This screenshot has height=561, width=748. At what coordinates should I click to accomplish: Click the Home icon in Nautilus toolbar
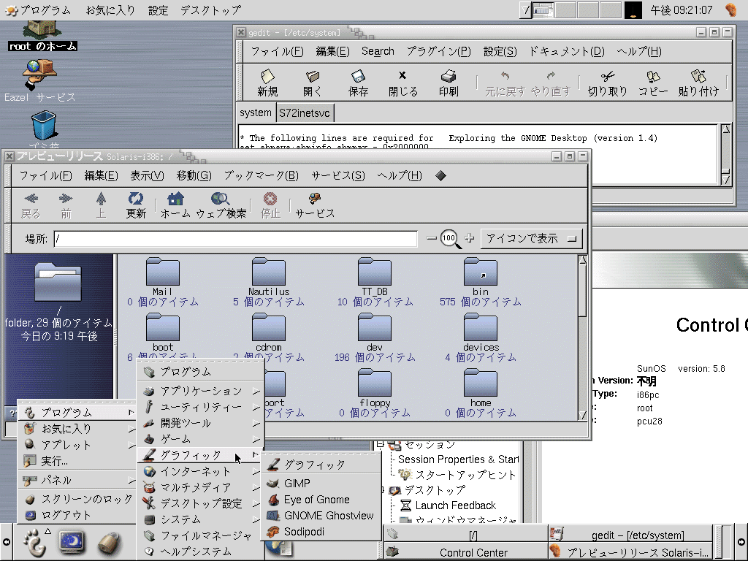[x=175, y=199]
